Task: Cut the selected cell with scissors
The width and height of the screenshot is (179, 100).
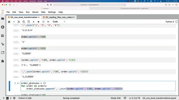Action: pos(19,22)
